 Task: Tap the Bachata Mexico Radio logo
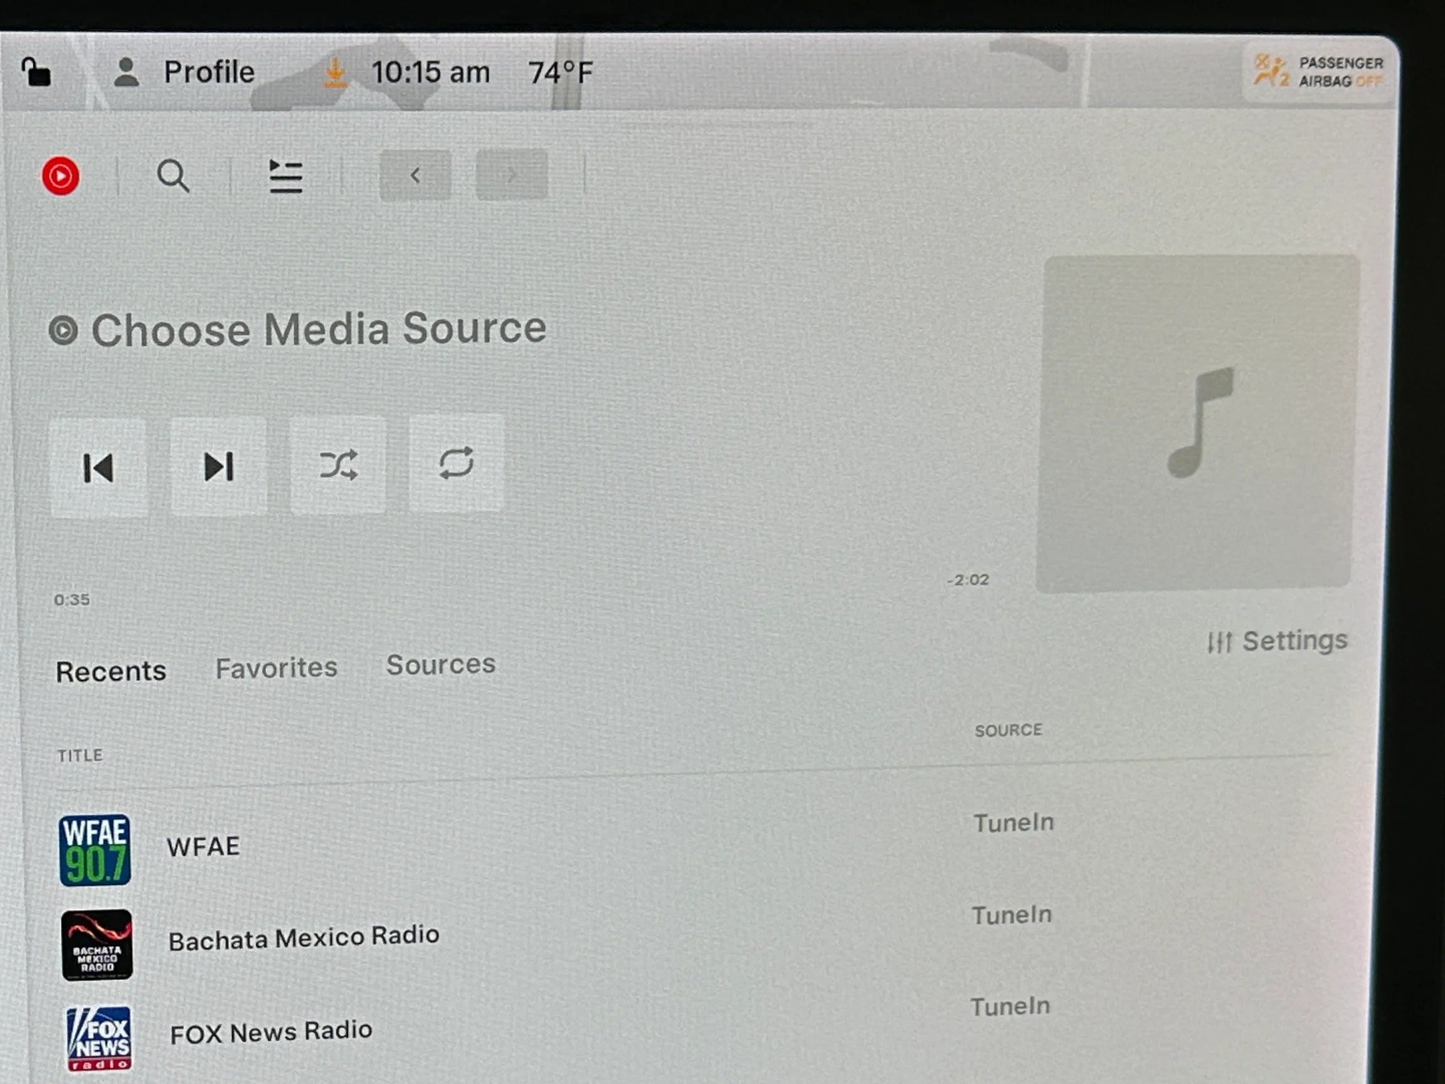pyautogui.click(x=97, y=945)
